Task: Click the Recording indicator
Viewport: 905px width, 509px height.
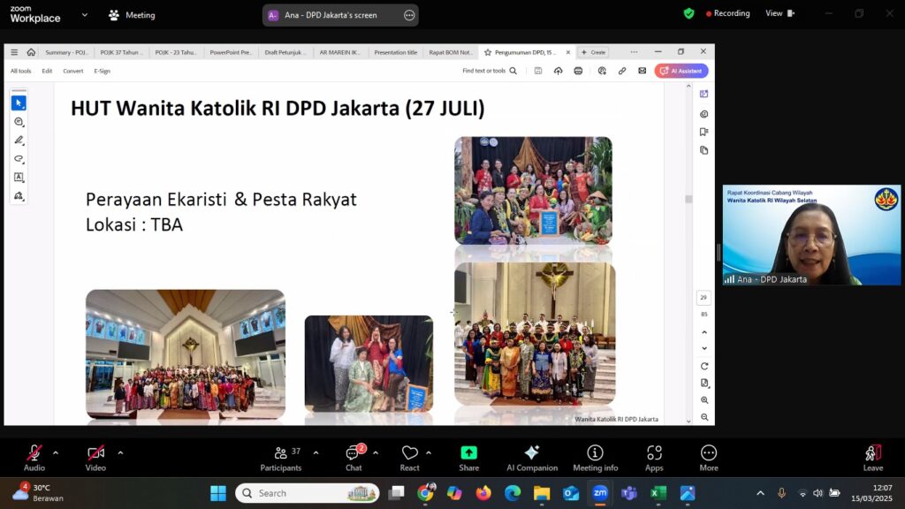Action: 725,13
